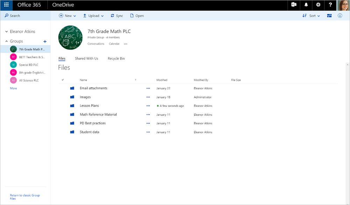
Task: Open the Help panel
Action: [x=330, y=5]
